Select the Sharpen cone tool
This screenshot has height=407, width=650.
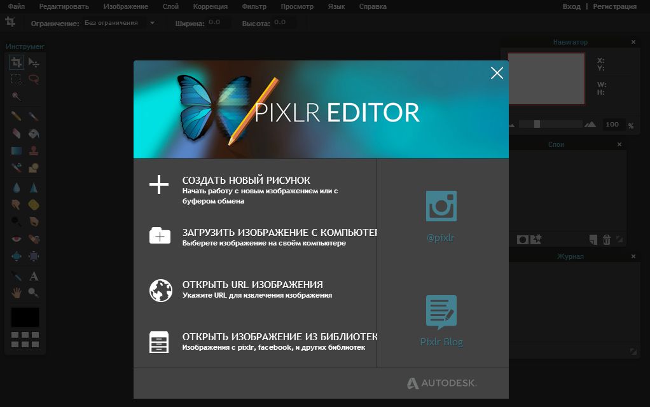pos(34,188)
